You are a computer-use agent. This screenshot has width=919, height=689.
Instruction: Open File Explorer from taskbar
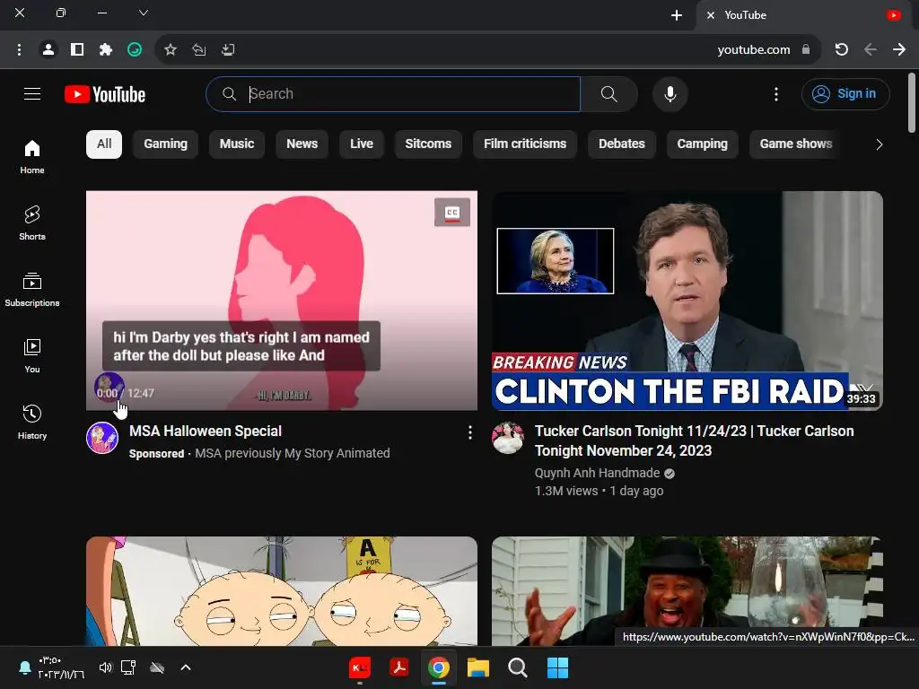pyautogui.click(x=478, y=667)
